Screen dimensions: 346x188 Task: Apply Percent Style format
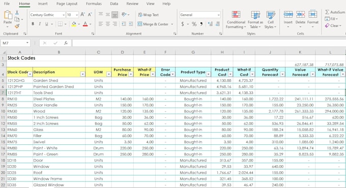pyautogui.click(x=194, y=24)
